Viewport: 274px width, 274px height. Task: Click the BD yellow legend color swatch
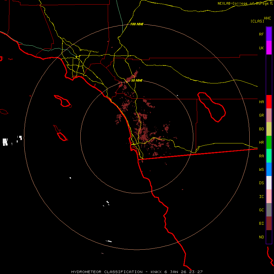[269, 129]
